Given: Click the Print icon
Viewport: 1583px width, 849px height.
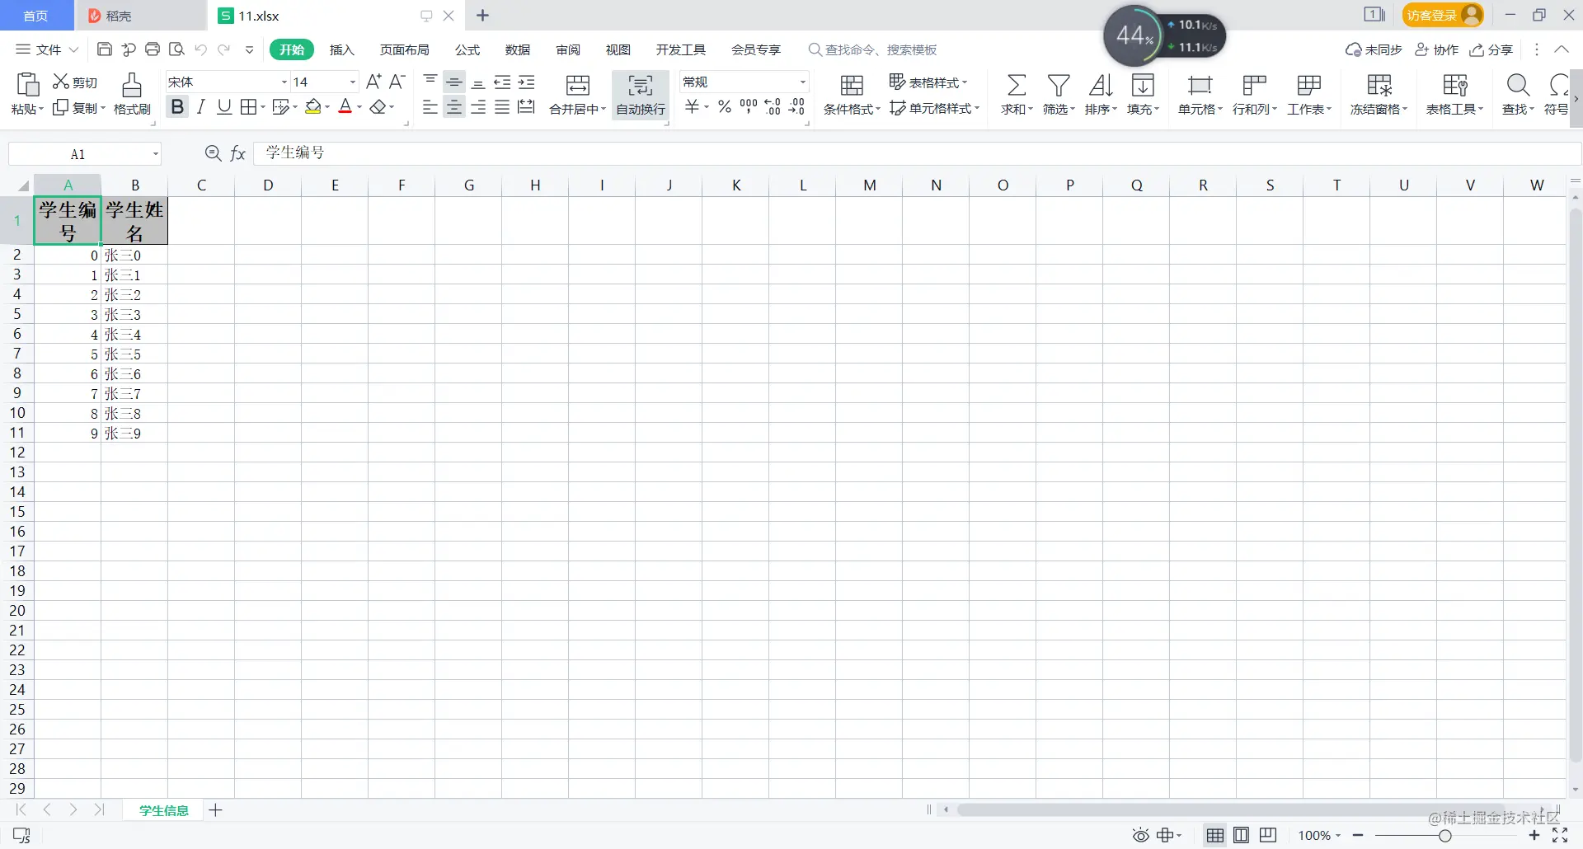Looking at the screenshot, I should coord(153,49).
